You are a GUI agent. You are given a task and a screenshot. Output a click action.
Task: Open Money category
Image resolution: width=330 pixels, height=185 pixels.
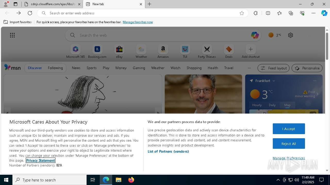coord(121,68)
